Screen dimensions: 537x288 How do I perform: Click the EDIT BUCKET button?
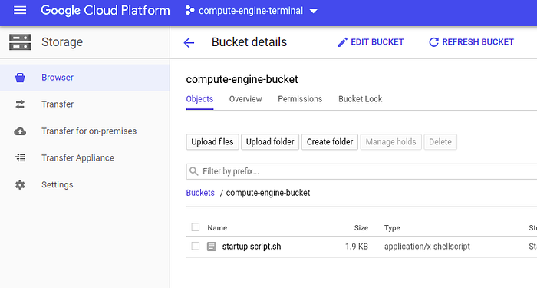pos(371,42)
